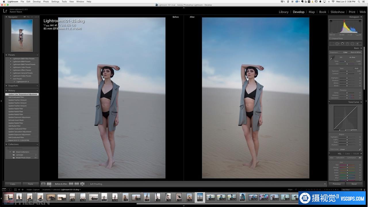Image resolution: width=368 pixels, height=207 pixels.
Task: Click the Exposure slider handle
Action: coord(347,71)
